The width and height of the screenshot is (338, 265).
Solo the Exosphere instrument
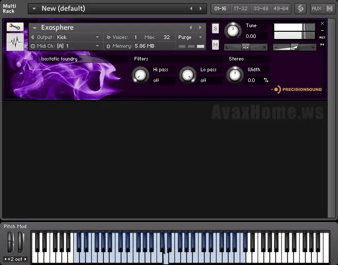tap(215, 28)
